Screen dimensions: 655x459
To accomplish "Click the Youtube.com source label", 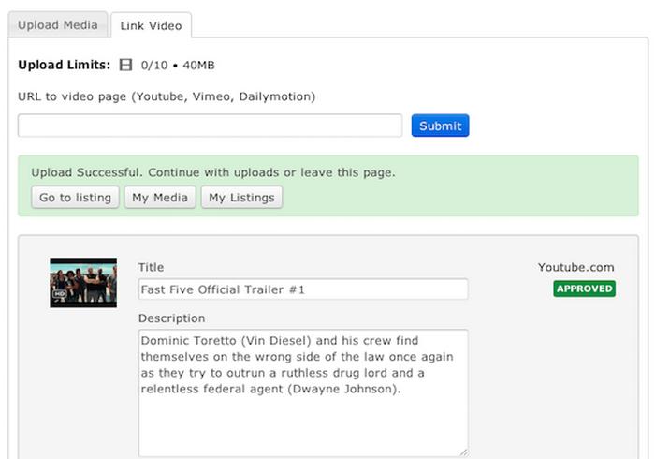I will tap(575, 268).
